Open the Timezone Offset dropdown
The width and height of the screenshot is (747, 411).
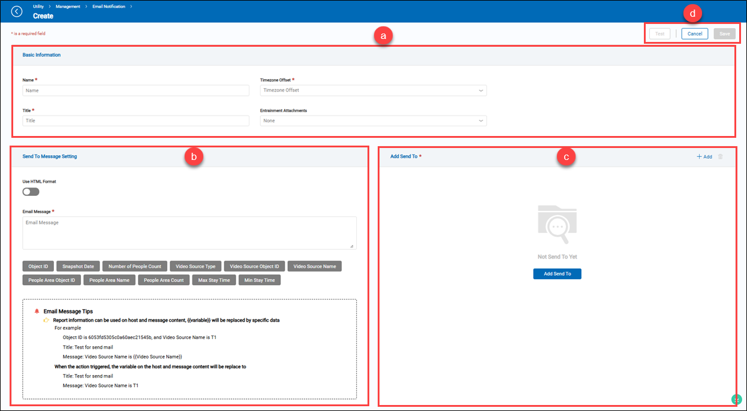373,90
